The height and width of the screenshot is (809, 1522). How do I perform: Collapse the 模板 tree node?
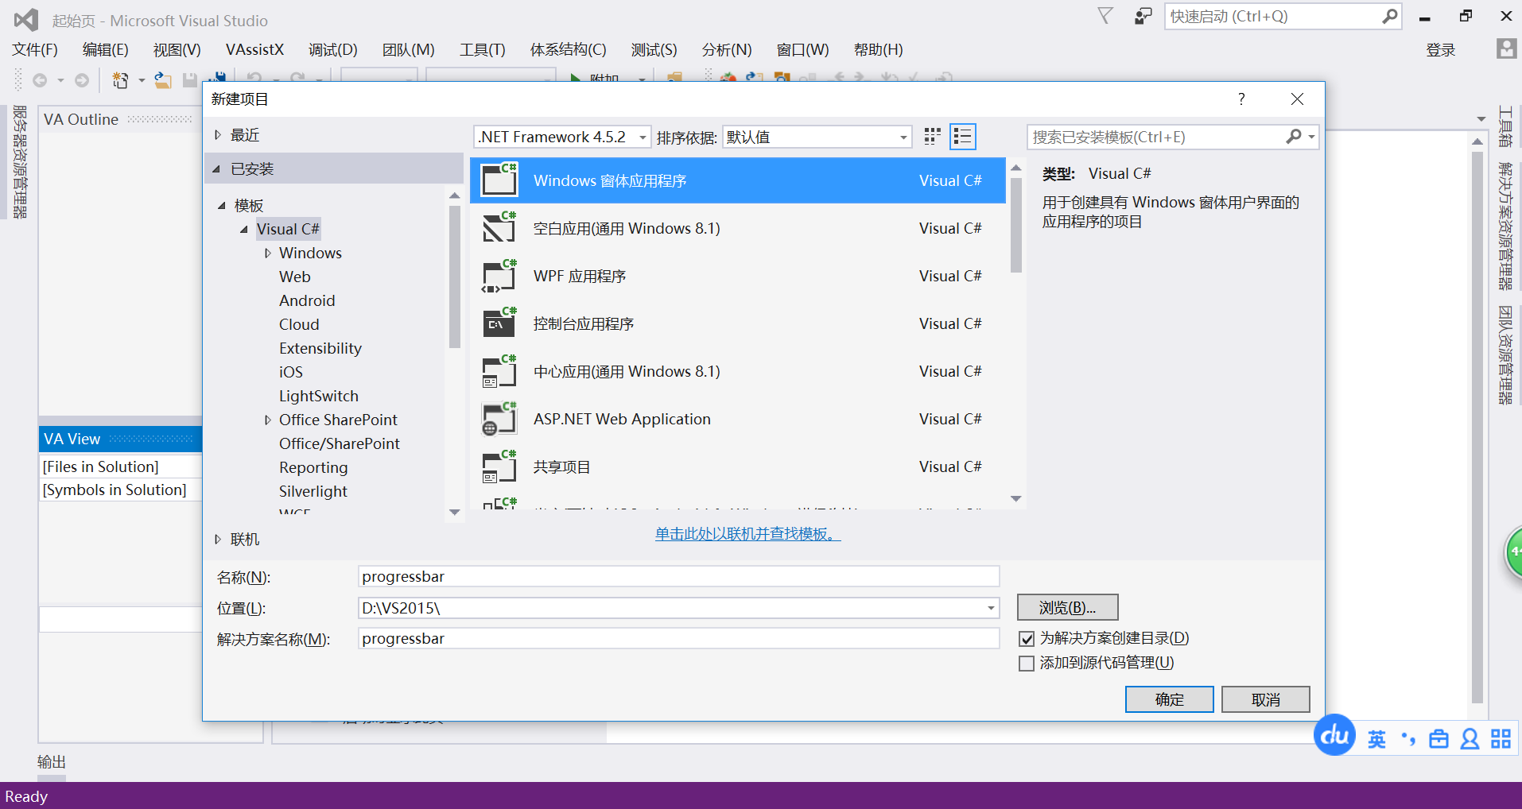tap(222, 205)
